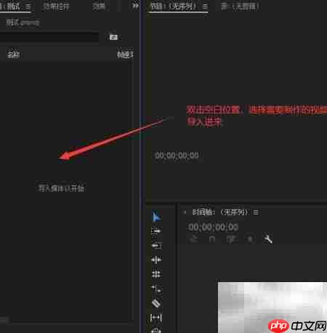Toggle timeline snap magnet
Image resolution: width=327 pixels, height=333 pixels.
pos(212,239)
